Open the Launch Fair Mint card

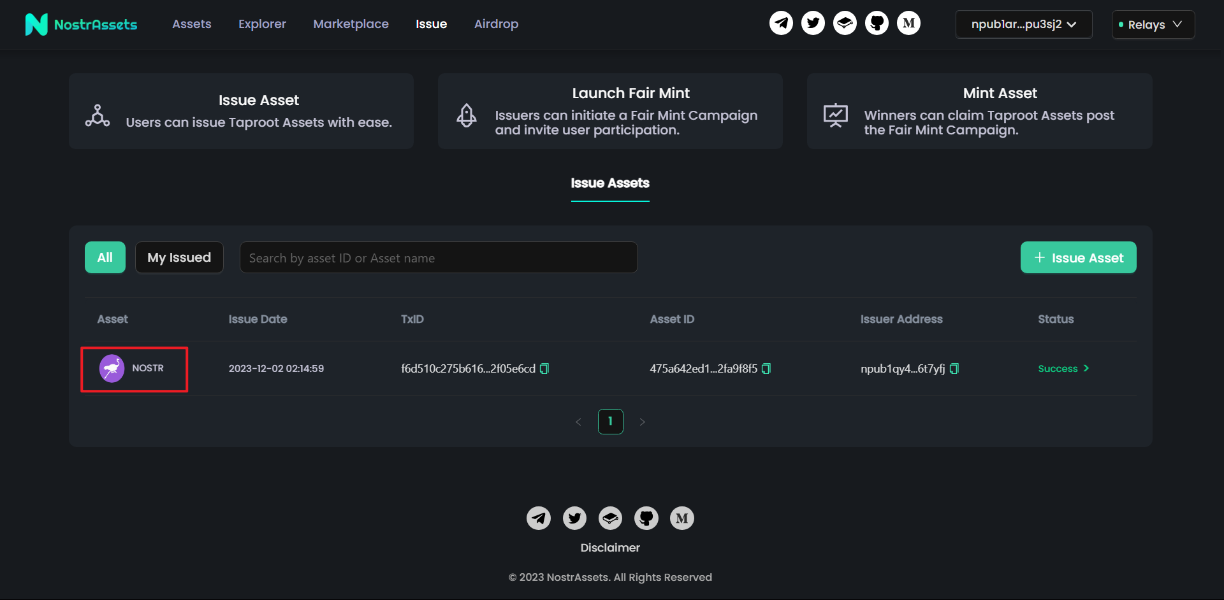(610, 111)
